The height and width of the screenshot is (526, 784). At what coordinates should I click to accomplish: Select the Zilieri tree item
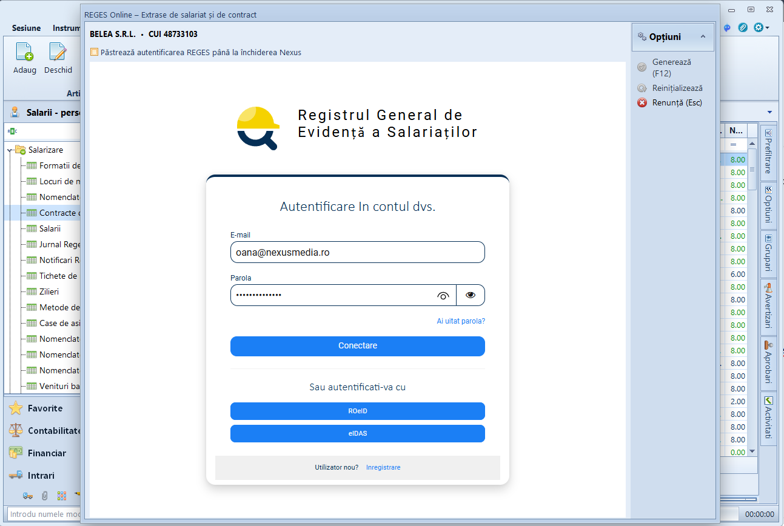49,291
